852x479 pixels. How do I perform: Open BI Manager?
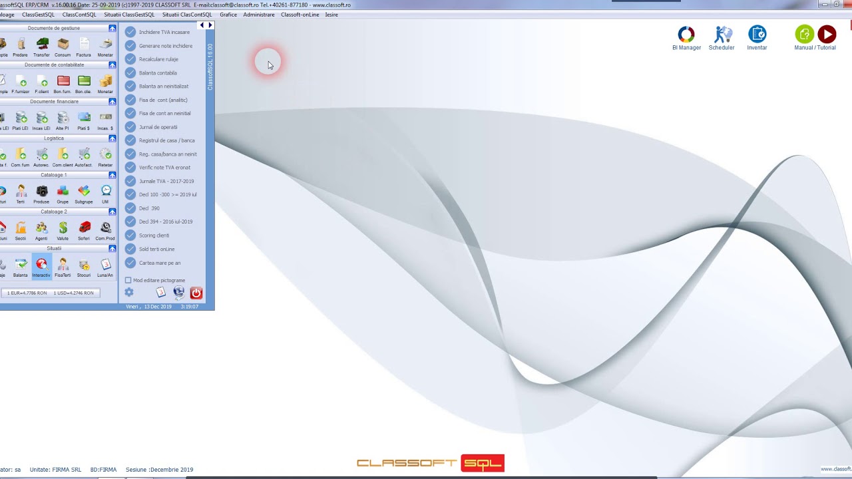click(x=686, y=38)
